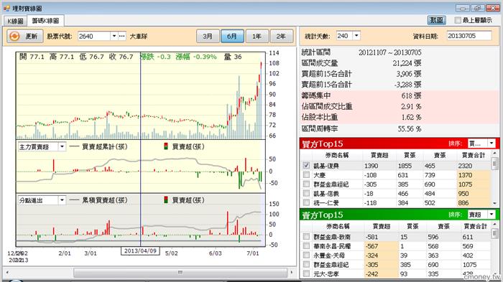
Task: Check the 統一-仁愛 broker checkbox
Action: [x=306, y=202]
